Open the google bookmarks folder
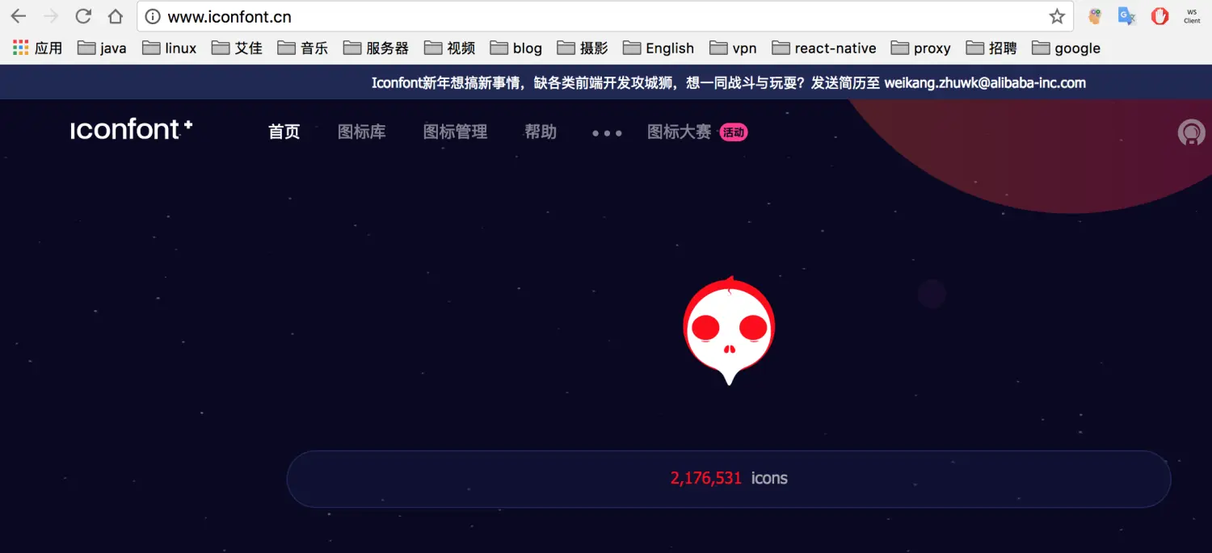Viewport: 1212px width, 553px height. click(x=1067, y=48)
